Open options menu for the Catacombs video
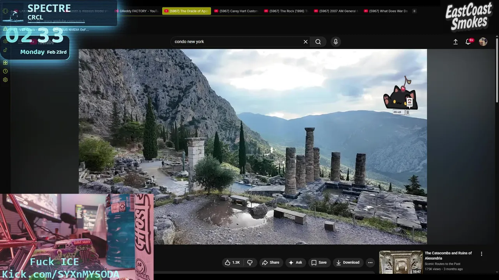 click(481, 254)
